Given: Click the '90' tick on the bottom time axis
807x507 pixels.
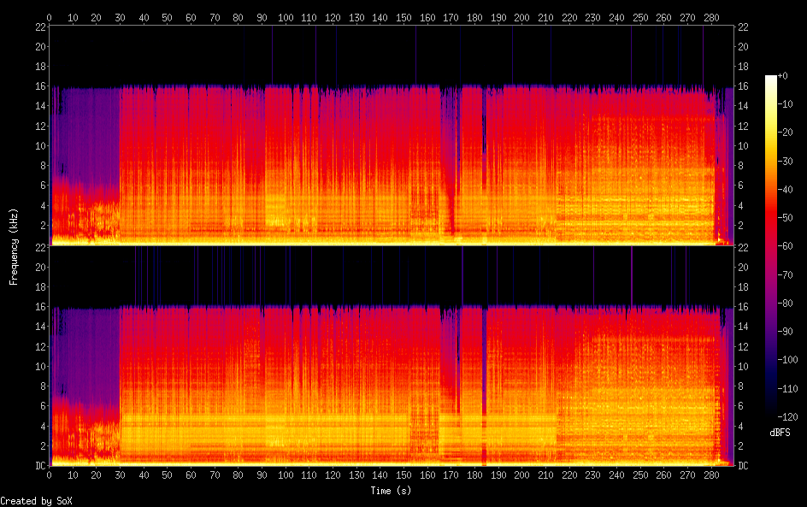Looking at the screenshot, I should click(x=262, y=475).
